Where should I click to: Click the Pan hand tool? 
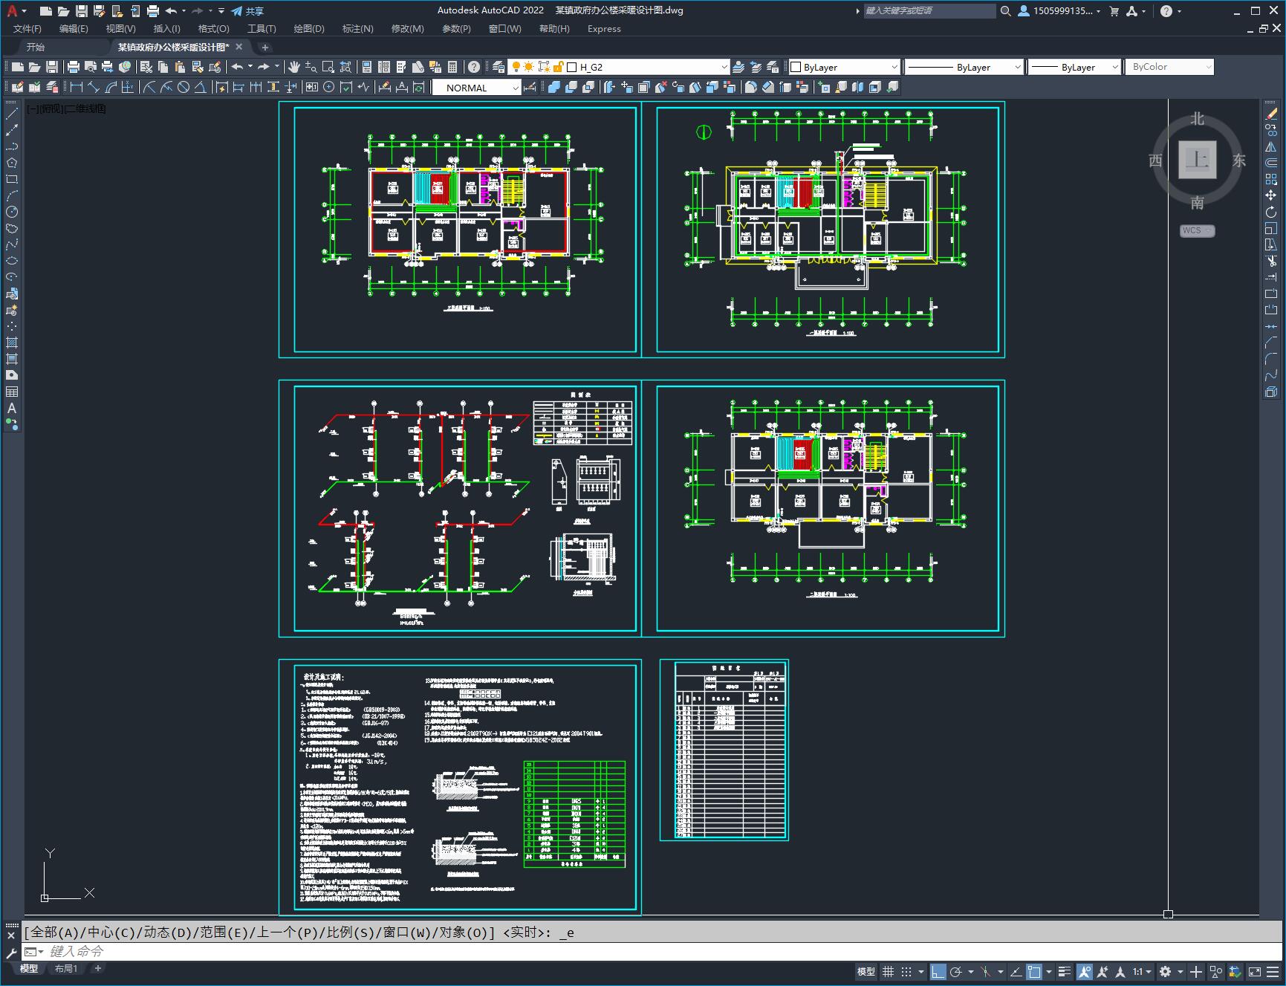click(x=294, y=67)
